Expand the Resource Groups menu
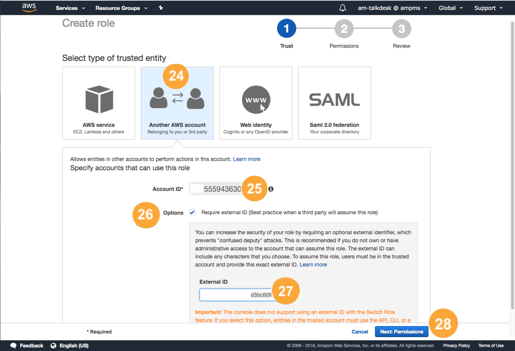This screenshot has height=351, width=515. 121,8
